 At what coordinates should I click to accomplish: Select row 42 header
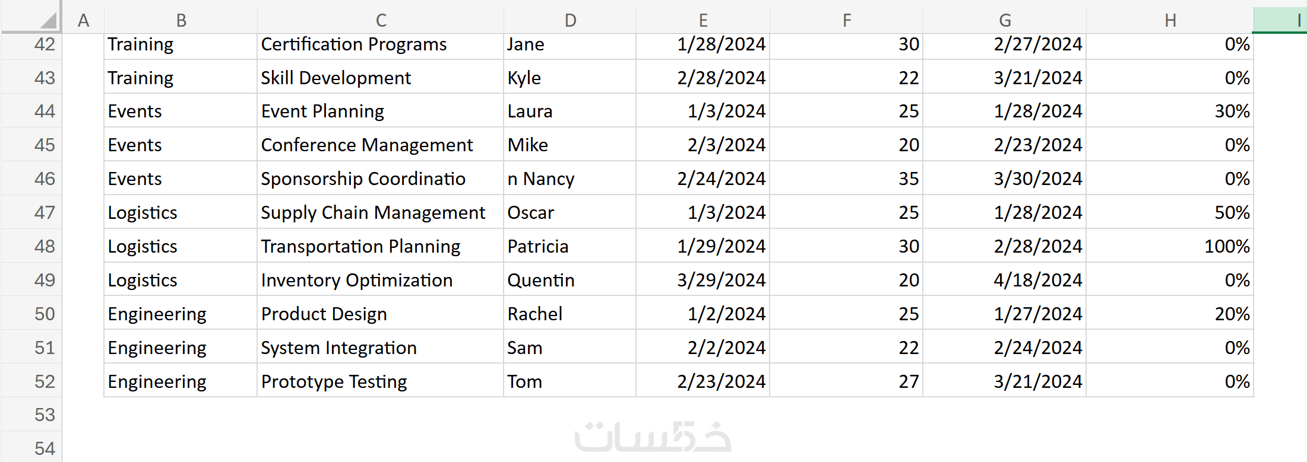tap(44, 44)
